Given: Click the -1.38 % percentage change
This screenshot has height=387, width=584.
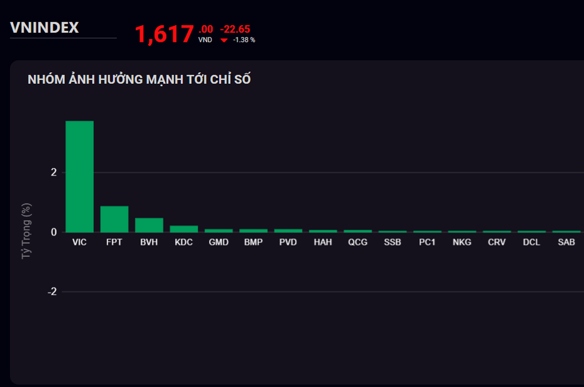Looking at the screenshot, I should point(244,40).
